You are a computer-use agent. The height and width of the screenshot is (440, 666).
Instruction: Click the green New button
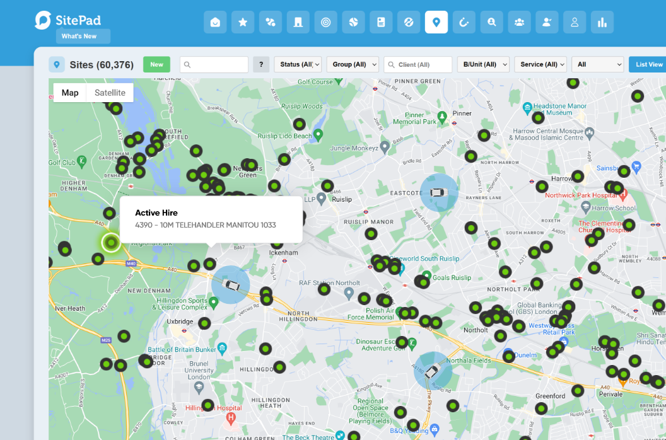[156, 64]
